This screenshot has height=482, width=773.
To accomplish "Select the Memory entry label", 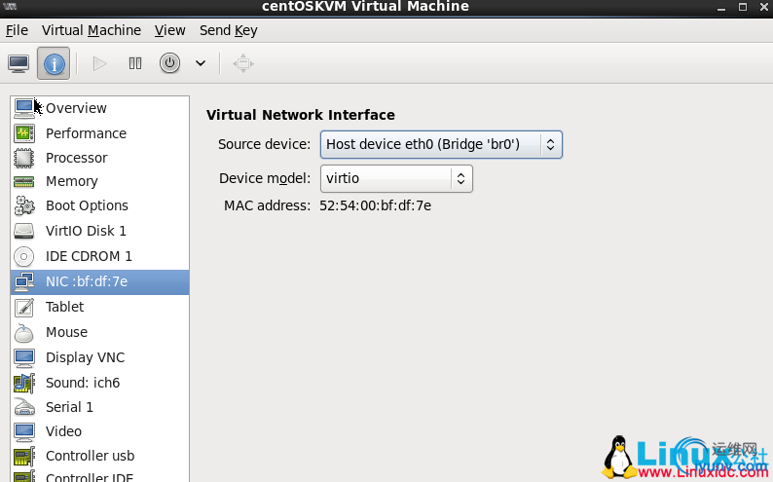I will pos(71,181).
